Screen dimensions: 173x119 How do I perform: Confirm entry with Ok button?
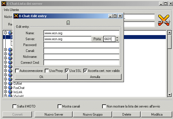click(x=41, y=77)
